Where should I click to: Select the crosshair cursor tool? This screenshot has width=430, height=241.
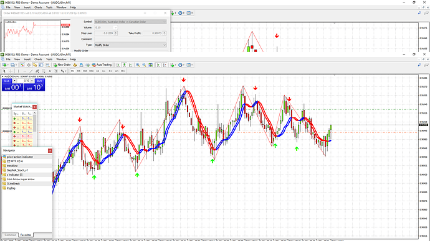(x=11, y=71)
